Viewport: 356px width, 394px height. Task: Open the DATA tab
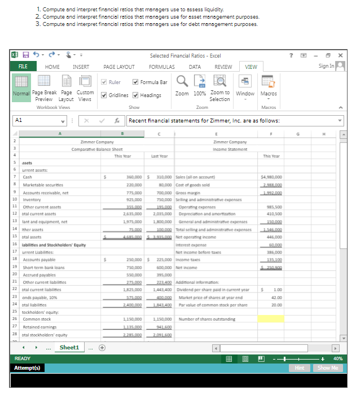(195, 67)
